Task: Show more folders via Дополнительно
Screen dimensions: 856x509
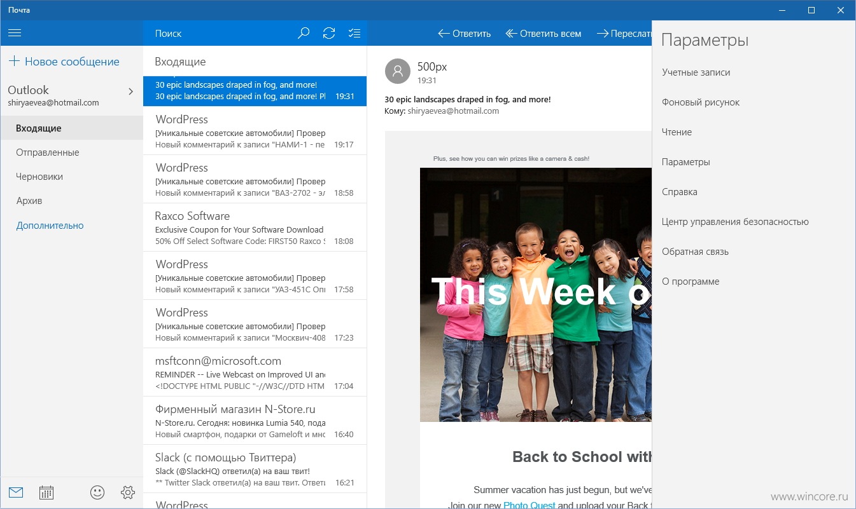Action: [x=50, y=226]
